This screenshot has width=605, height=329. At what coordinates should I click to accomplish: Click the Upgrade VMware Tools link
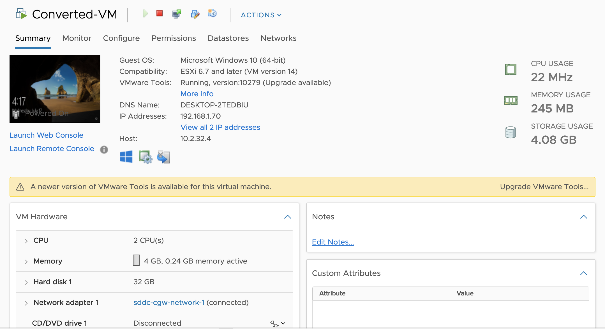(x=544, y=187)
